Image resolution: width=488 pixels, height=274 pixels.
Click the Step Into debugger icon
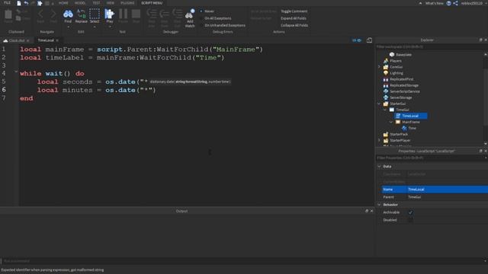152,14
